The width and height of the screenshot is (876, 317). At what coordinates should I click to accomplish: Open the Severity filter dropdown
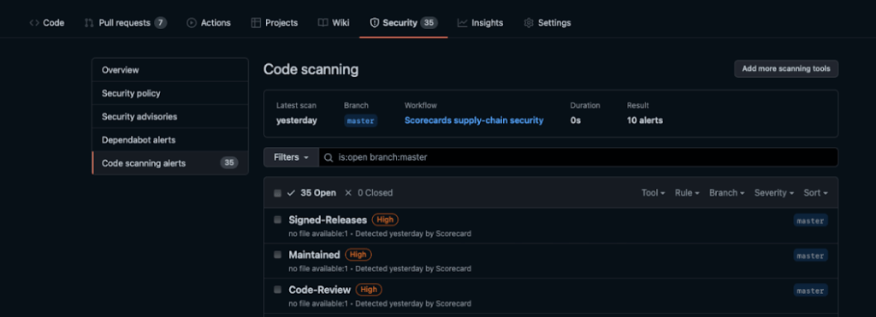(x=774, y=192)
